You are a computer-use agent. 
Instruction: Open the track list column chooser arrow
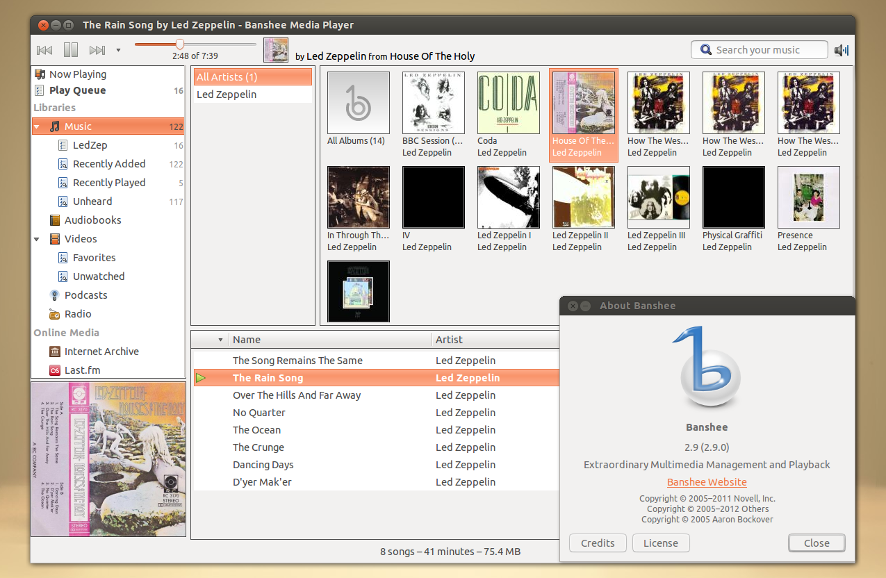click(x=220, y=340)
